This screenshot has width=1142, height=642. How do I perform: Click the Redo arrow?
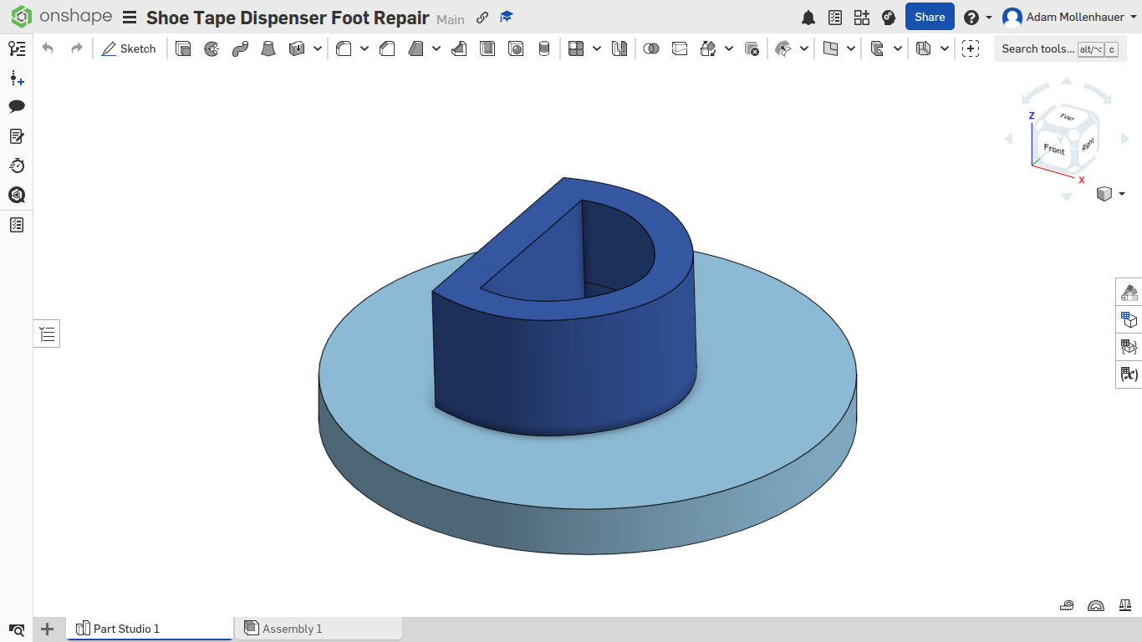click(x=77, y=48)
